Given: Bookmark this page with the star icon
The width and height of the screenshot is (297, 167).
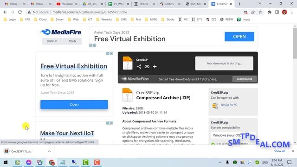Looking at the screenshot, I should (260, 12).
